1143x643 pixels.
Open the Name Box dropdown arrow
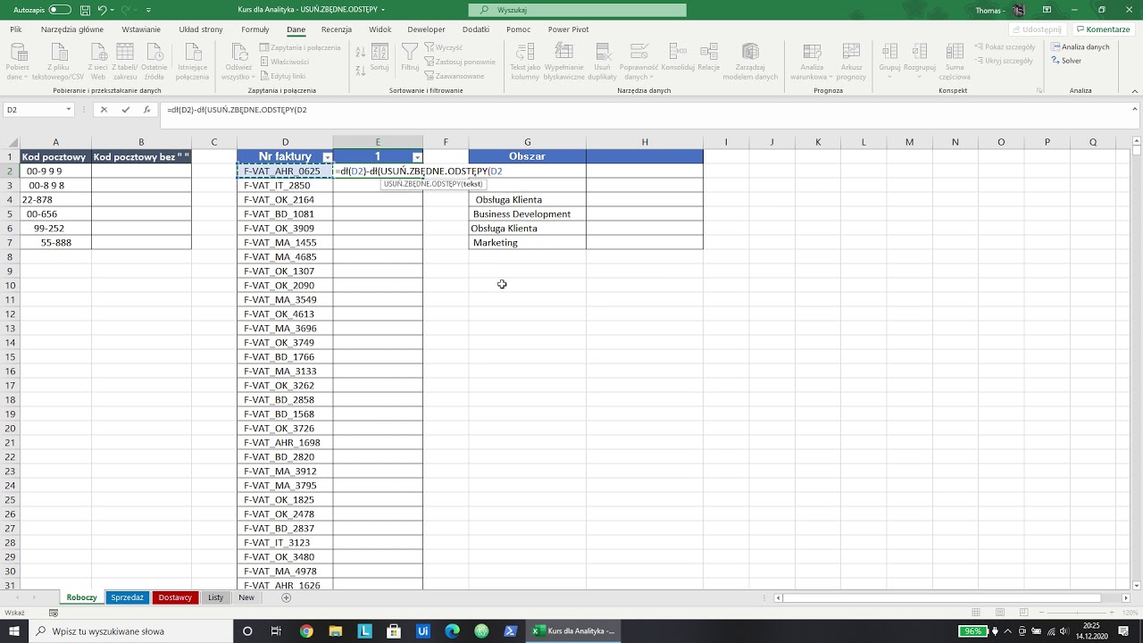click(68, 110)
